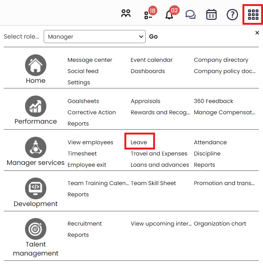This screenshot has height=266, width=263.
Task: Open the Message center link
Action: 90,60
